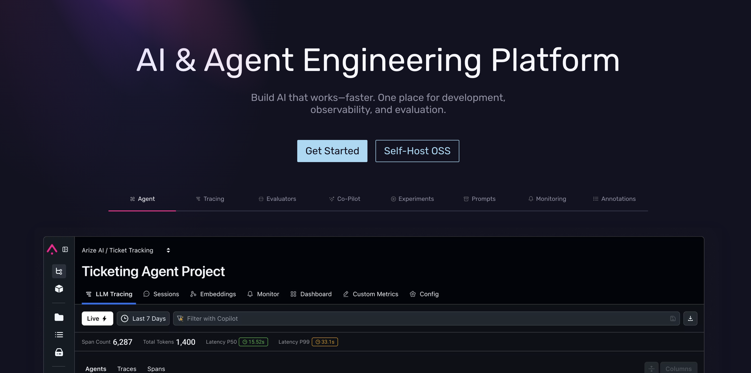751x373 pixels.
Task: Open the models cube icon in the sidebar
Action: click(59, 289)
